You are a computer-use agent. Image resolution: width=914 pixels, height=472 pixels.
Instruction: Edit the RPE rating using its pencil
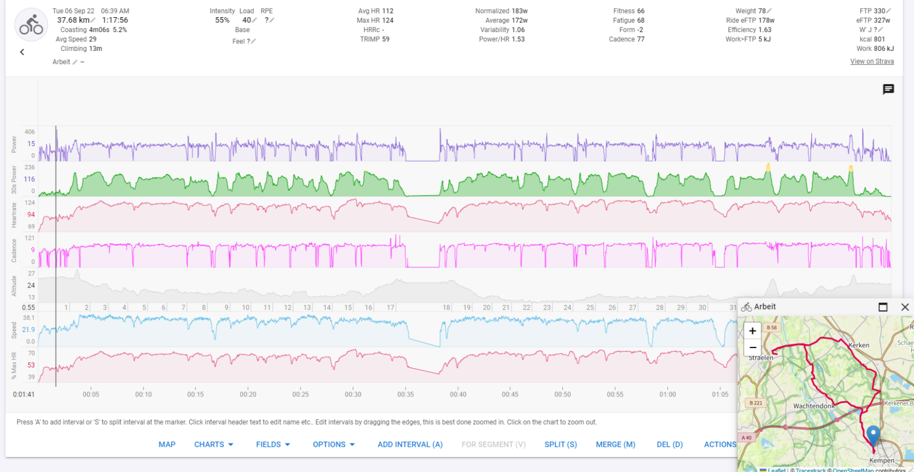tap(272, 21)
